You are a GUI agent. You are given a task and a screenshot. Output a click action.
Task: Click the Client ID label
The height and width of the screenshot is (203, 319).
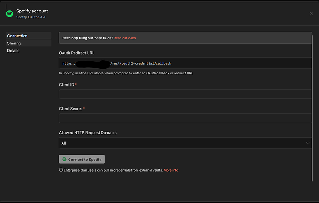click(67, 85)
